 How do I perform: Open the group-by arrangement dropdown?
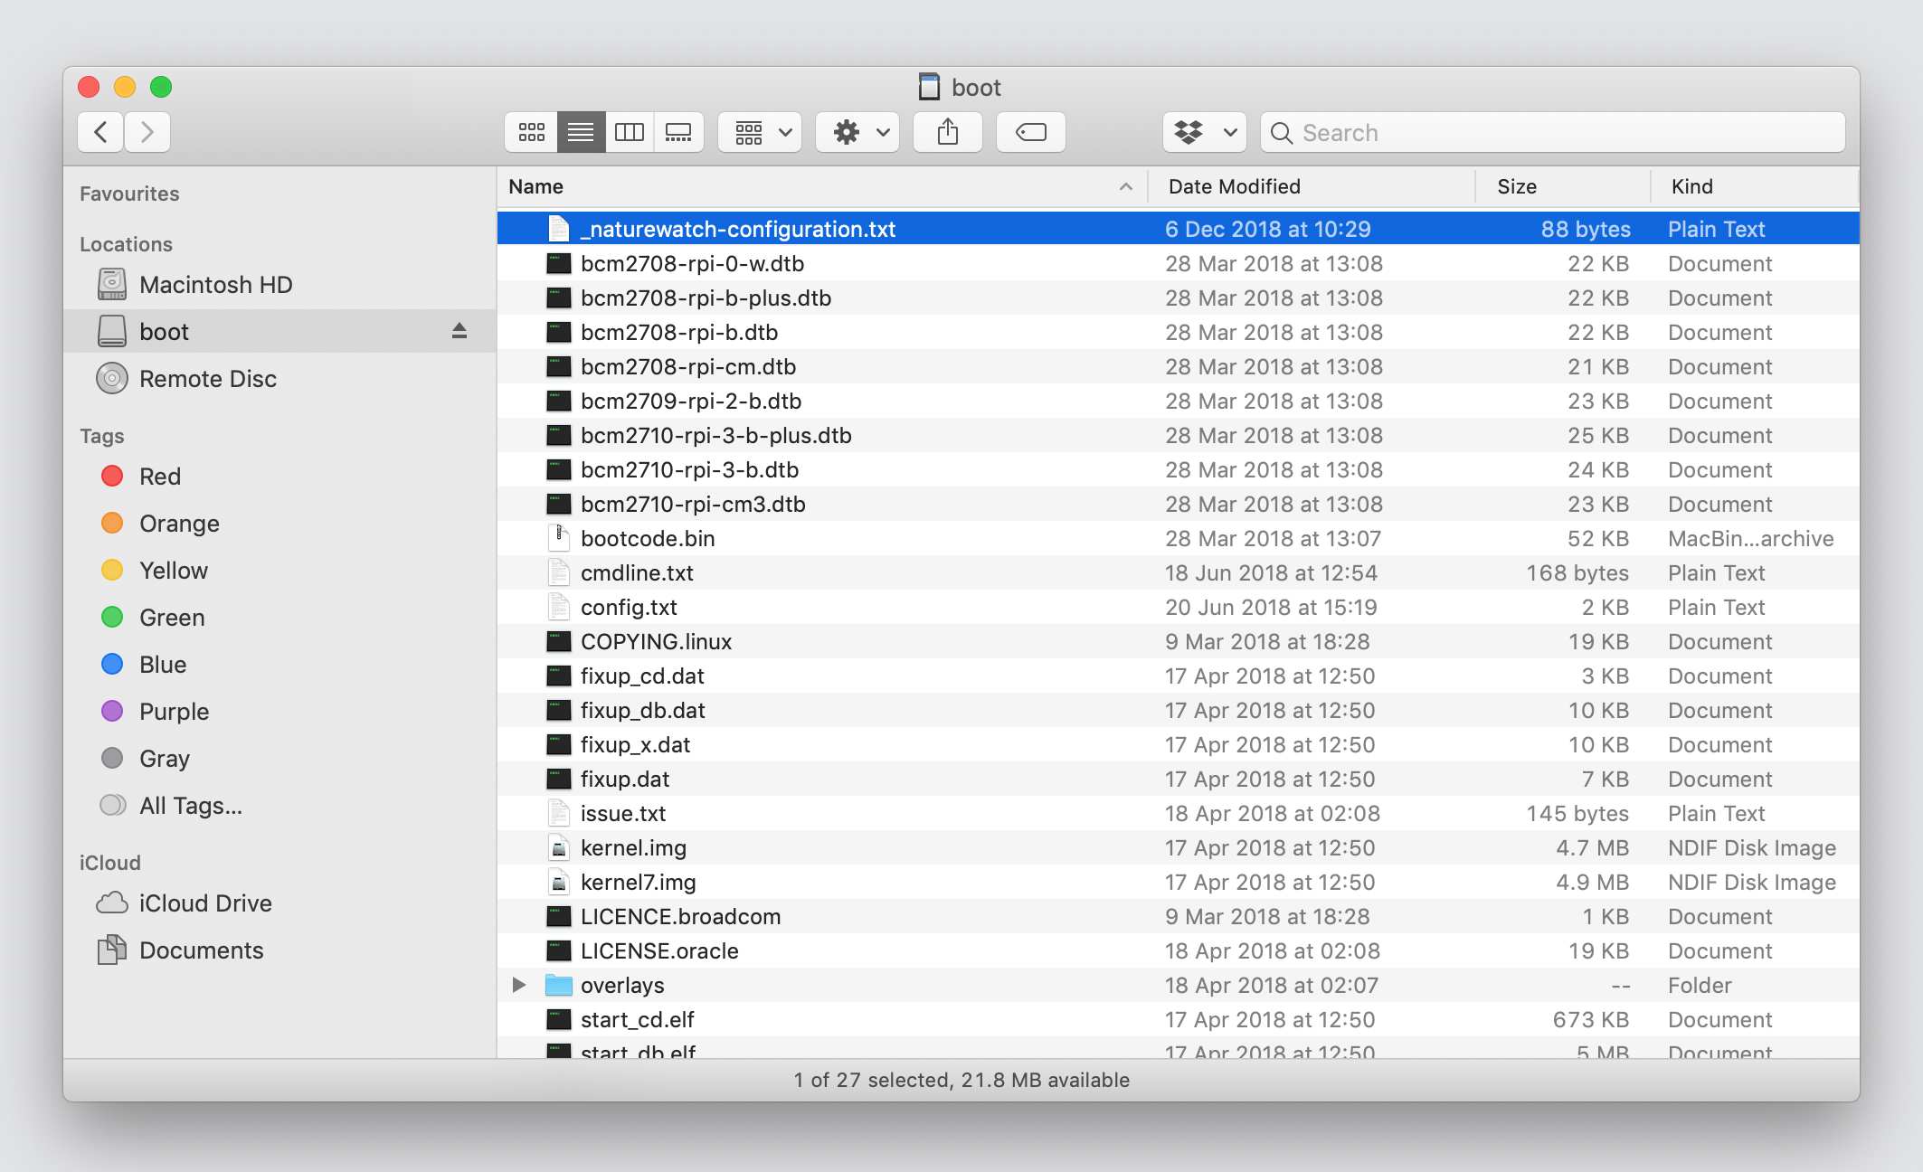[760, 133]
